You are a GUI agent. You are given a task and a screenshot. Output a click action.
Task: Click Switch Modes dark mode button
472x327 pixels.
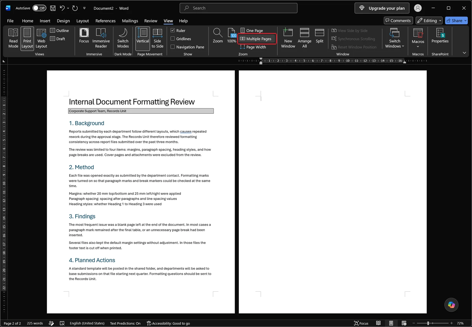pos(123,38)
